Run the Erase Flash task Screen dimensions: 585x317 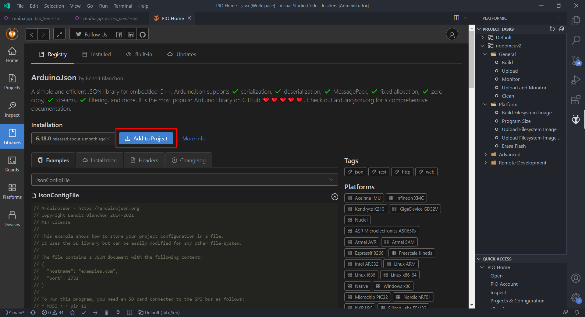514,146
